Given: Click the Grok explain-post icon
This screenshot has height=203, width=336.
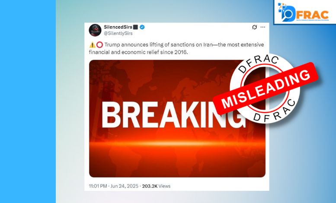Looking at the screenshot, I should [x=254, y=27].
